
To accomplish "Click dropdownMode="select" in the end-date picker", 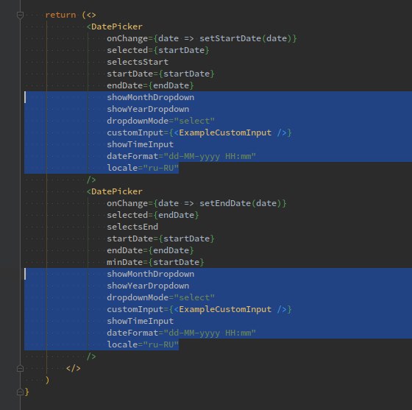I will coord(161,297).
